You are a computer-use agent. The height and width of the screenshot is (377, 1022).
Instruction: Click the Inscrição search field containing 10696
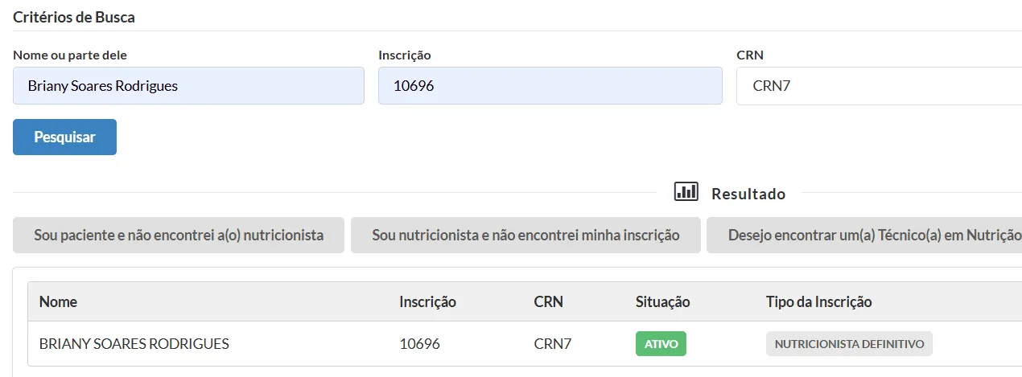point(550,86)
